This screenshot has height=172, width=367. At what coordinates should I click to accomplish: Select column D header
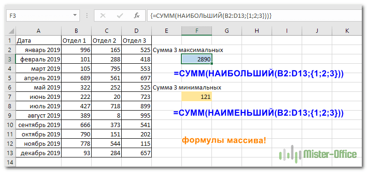pyautogui.click(x=136, y=31)
